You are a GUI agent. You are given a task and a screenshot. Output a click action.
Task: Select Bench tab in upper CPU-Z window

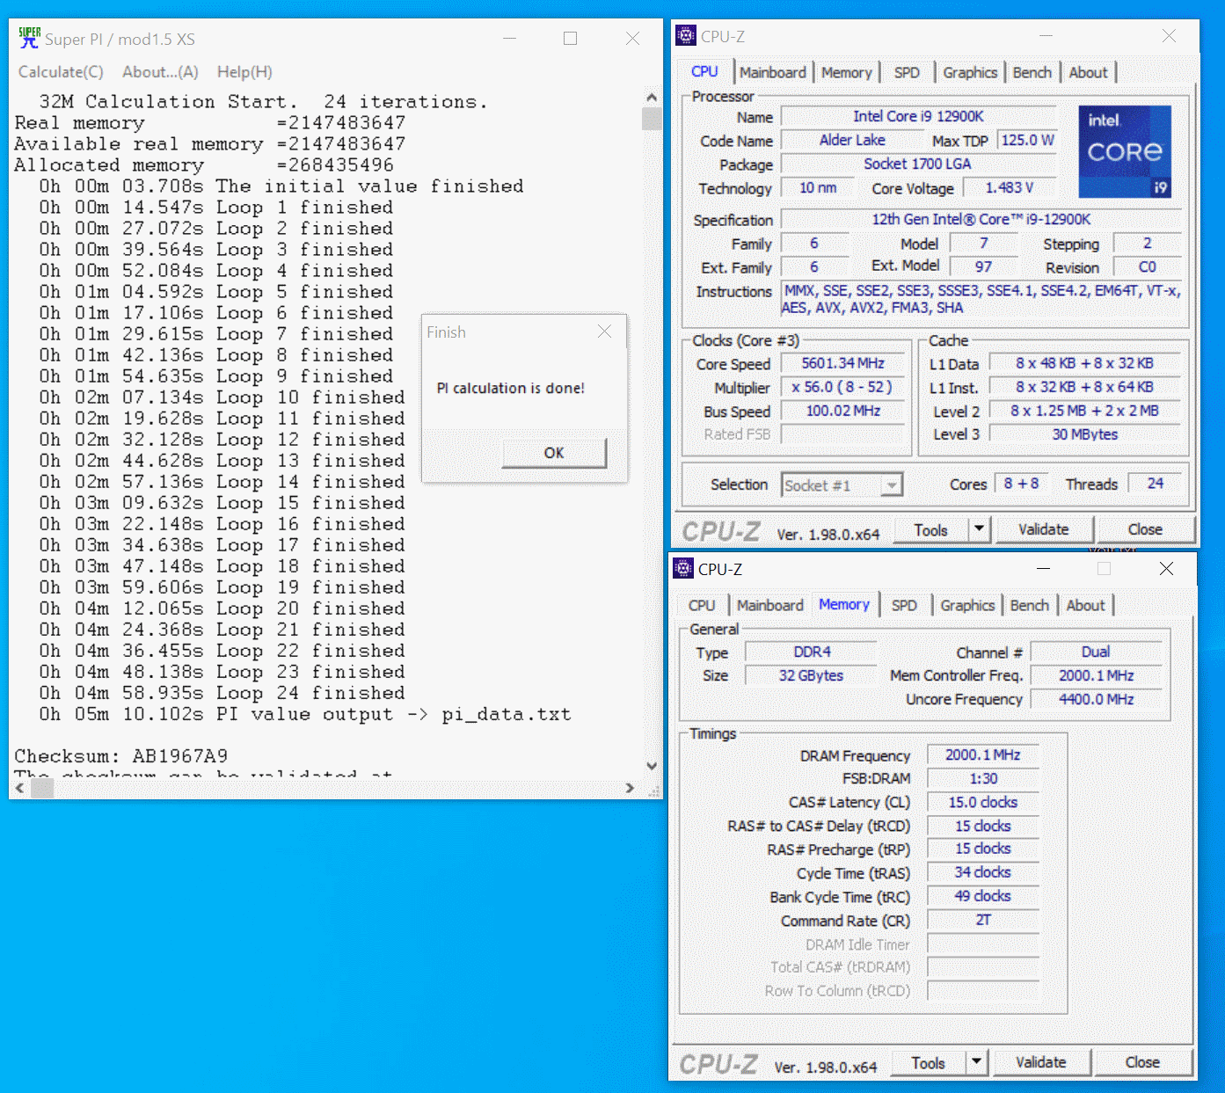point(1032,72)
